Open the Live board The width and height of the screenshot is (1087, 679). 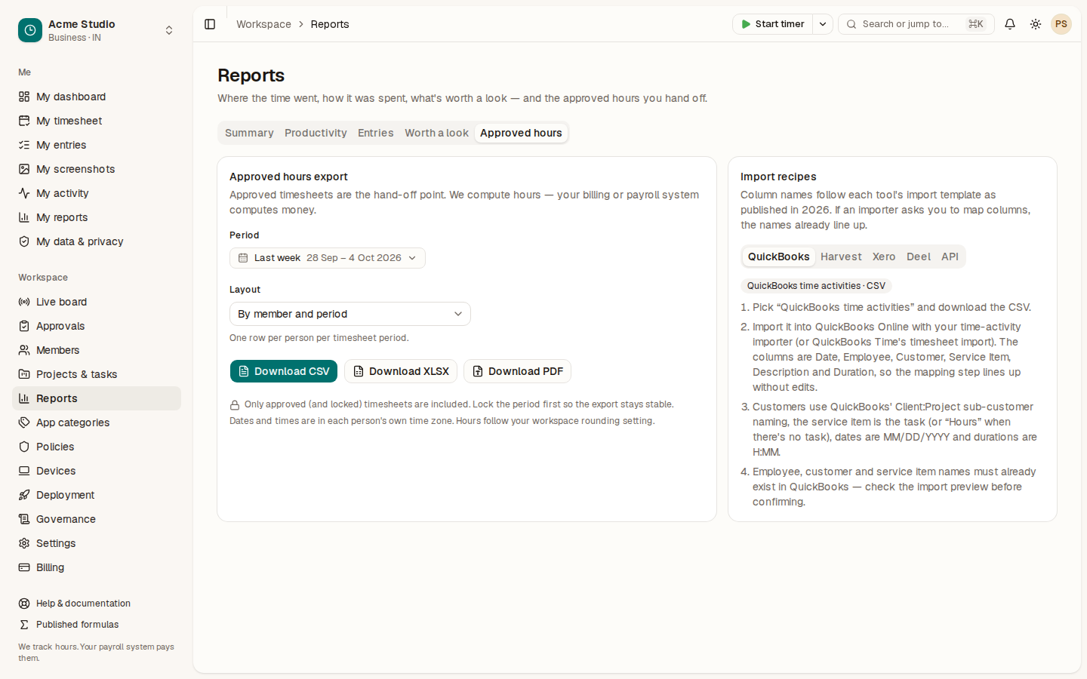pyautogui.click(x=97, y=302)
